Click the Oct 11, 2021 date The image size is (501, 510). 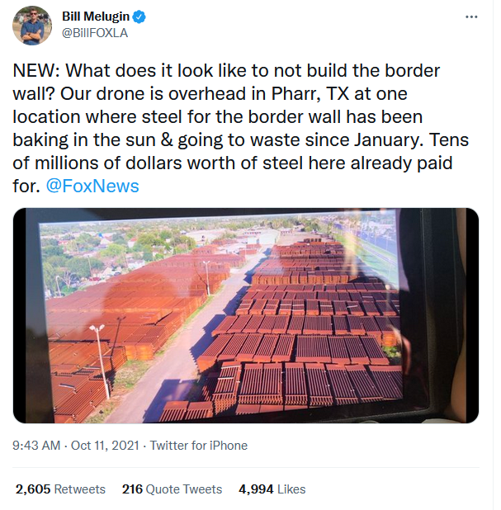click(104, 445)
